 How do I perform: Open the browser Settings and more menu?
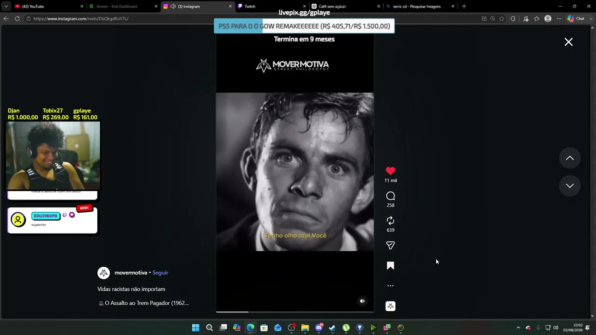(559, 19)
